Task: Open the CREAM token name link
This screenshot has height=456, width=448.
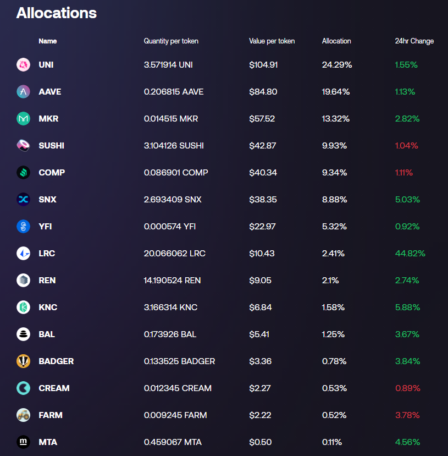Action: (54, 388)
